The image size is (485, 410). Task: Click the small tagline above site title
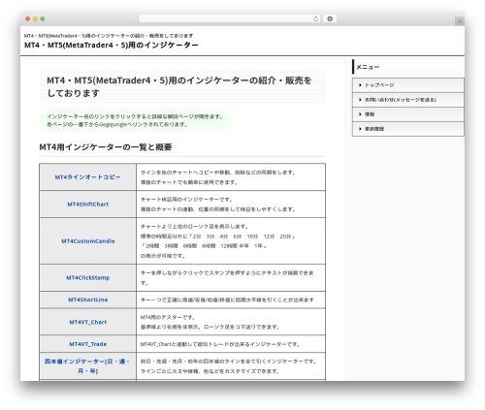point(109,36)
